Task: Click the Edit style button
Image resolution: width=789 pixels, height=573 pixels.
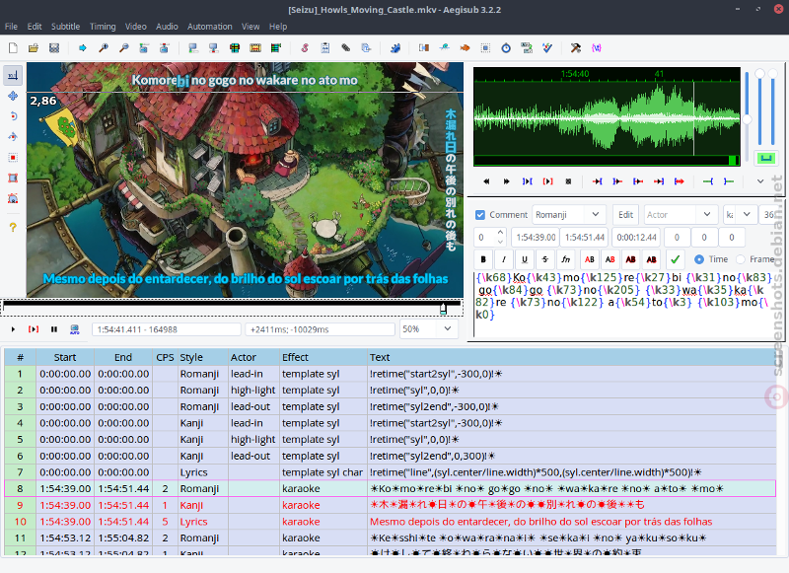Action: 625,215
